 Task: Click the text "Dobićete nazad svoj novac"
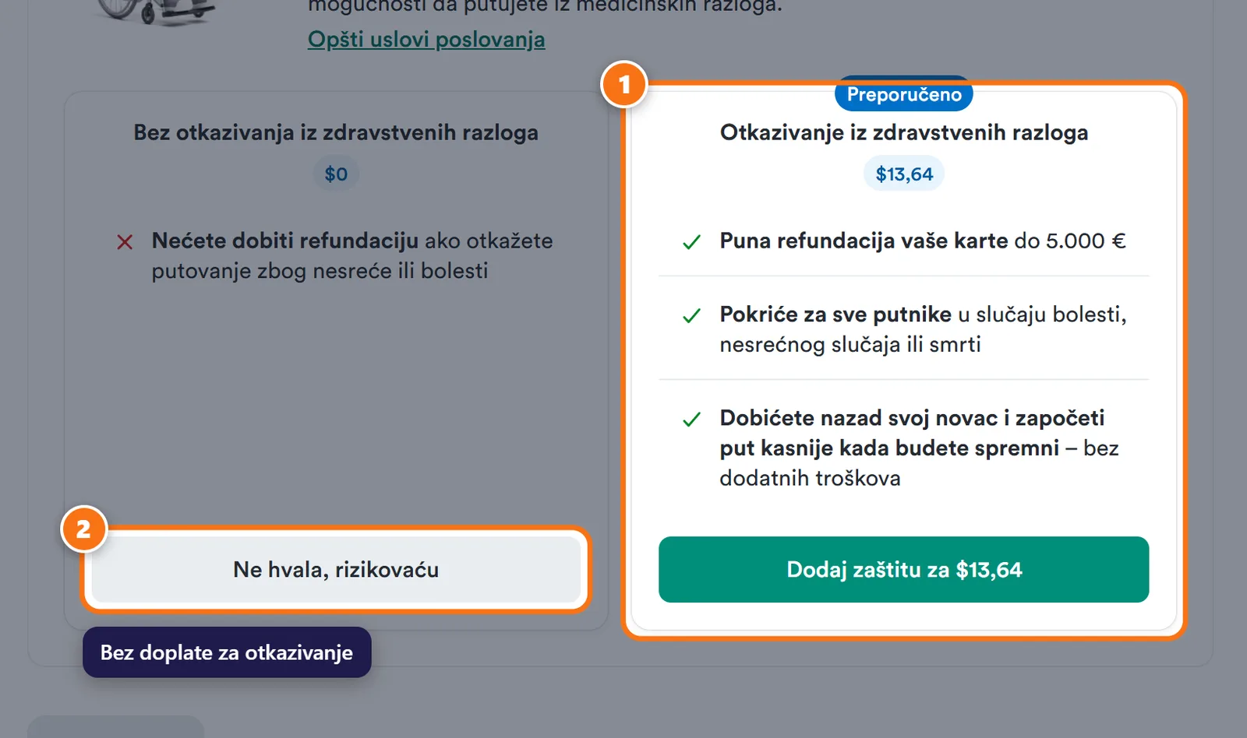click(859, 418)
